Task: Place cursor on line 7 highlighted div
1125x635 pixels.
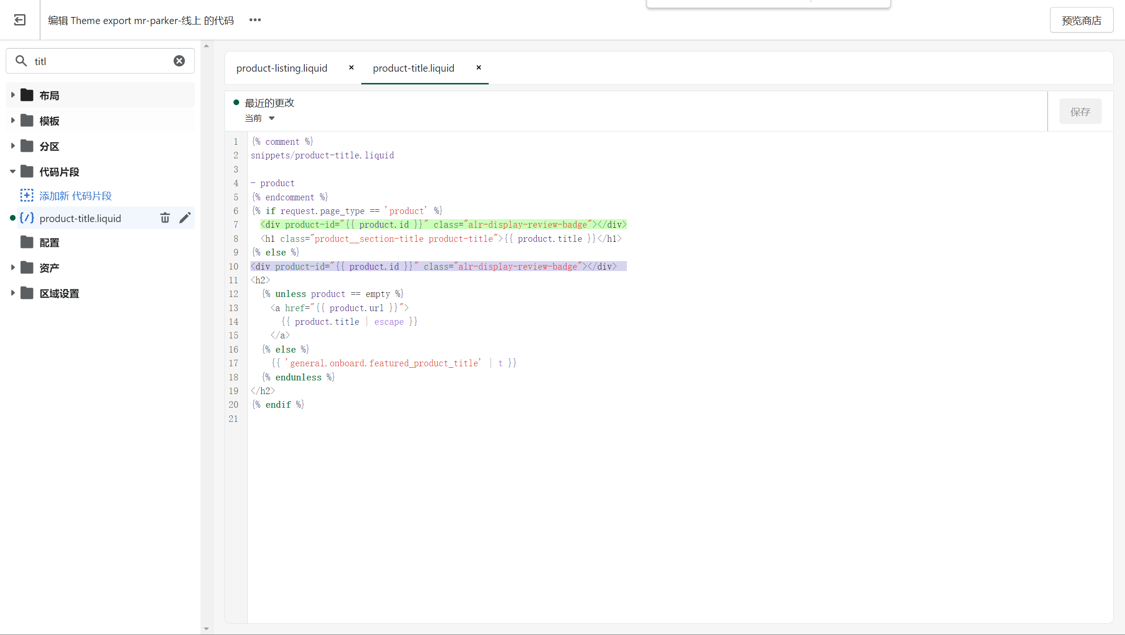Action: click(443, 225)
